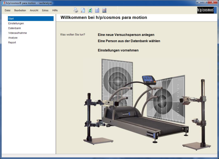The height and width of the screenshot is (159, 219).
Task: Select Videoaufnahme in the sidebar
Action: click(x=18, y=33)
